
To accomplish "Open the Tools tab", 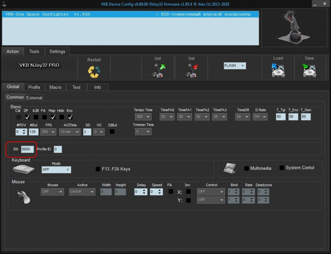I will point(34,51).
